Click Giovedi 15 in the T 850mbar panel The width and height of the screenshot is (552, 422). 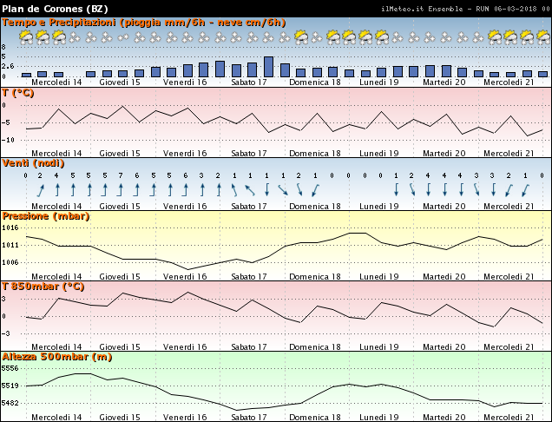[120, 347]
